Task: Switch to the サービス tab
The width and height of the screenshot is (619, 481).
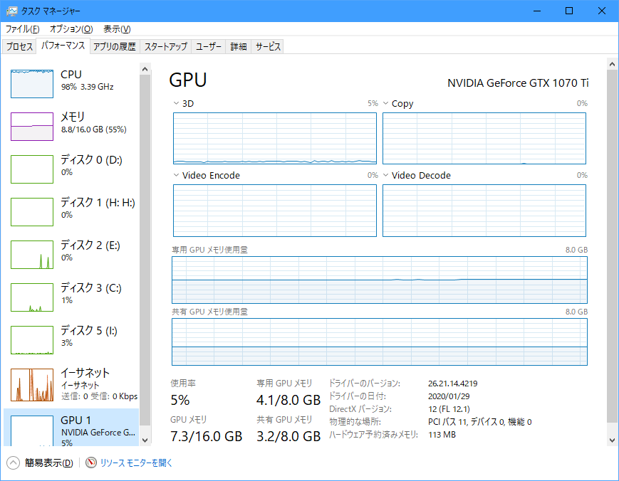Action: pos(268,46)
